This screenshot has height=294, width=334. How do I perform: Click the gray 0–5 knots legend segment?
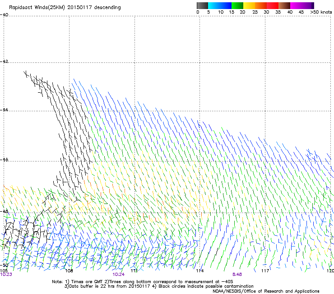202,5
